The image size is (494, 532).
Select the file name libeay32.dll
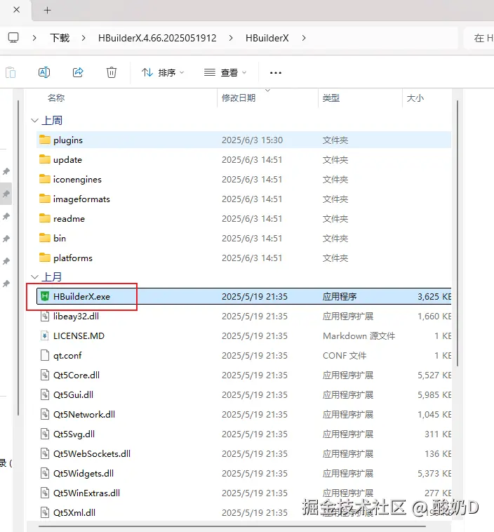pyautogui.click(x=76, y=317)
